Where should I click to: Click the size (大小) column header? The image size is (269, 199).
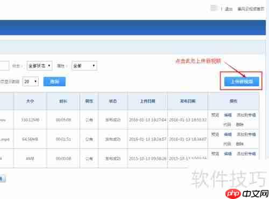click(x=30, y=101)
